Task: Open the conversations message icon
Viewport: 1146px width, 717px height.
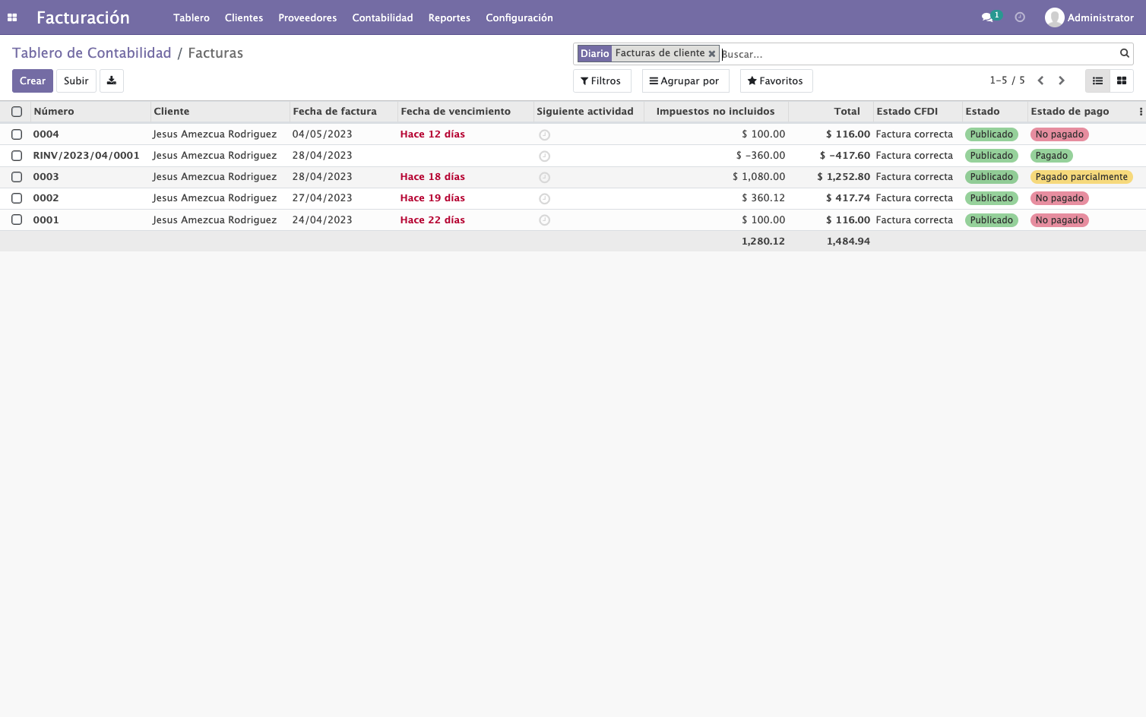Action: tap(987, 17)
